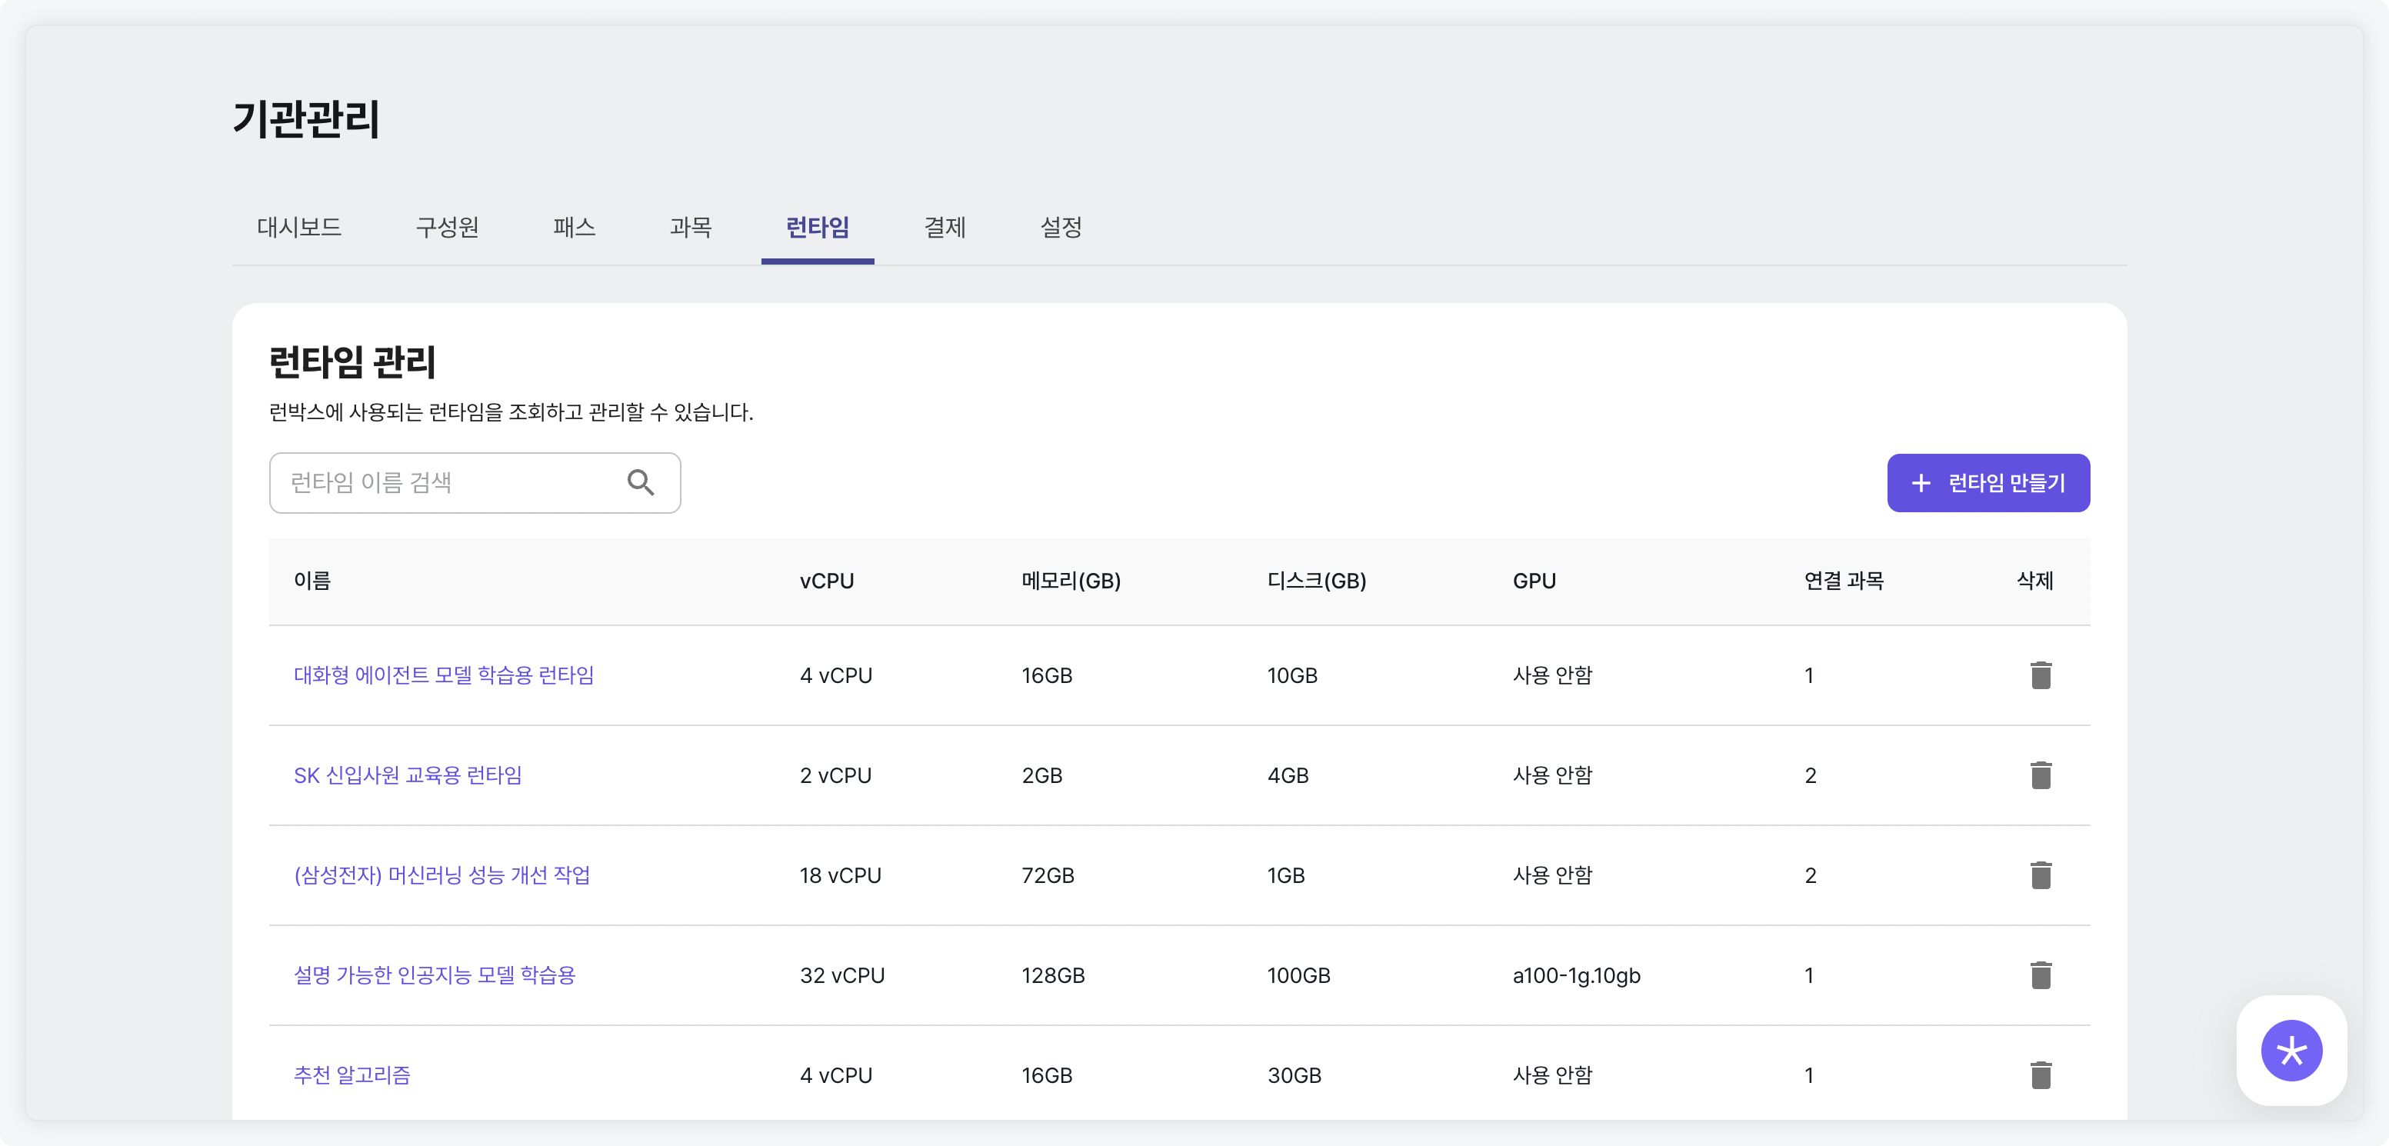This screenshot has height=1146, width=2389.
Task: Click the 100GB disk cell
Action: coord(1298,975)
